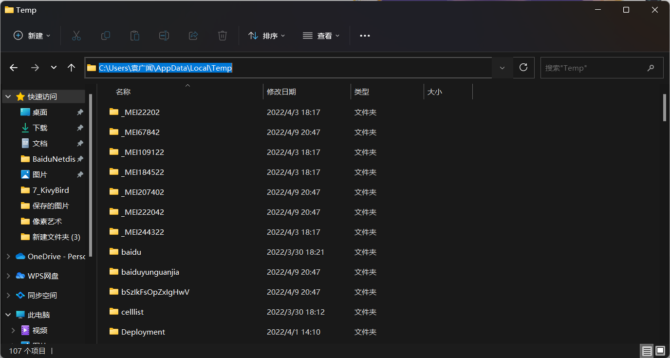Click Deployment's date 2022/4/1 14:10
The width and height of the screenshot is (670, 358).
tap(293, 332)
